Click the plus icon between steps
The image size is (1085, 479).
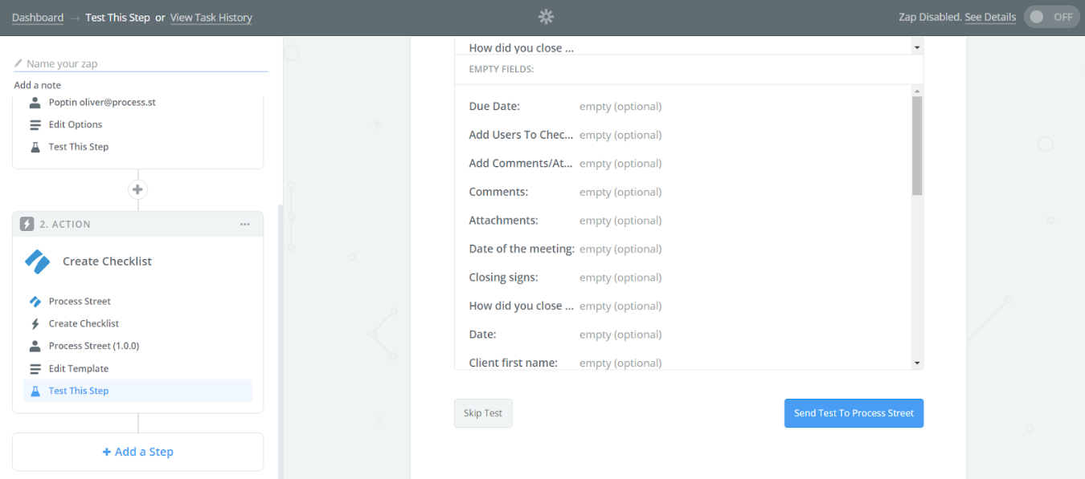tap(137, 190)
